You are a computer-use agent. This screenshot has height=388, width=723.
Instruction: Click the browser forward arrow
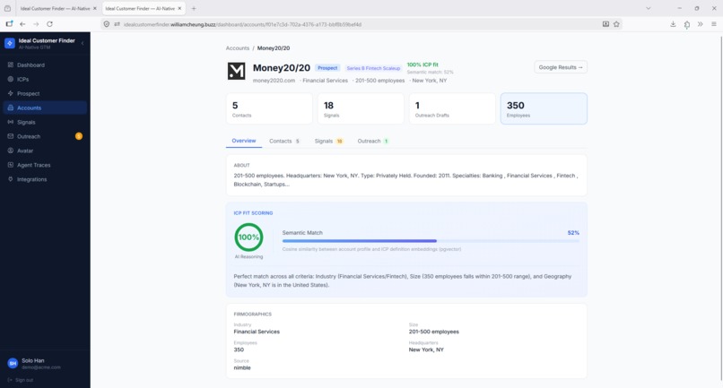tap(36, 24)
